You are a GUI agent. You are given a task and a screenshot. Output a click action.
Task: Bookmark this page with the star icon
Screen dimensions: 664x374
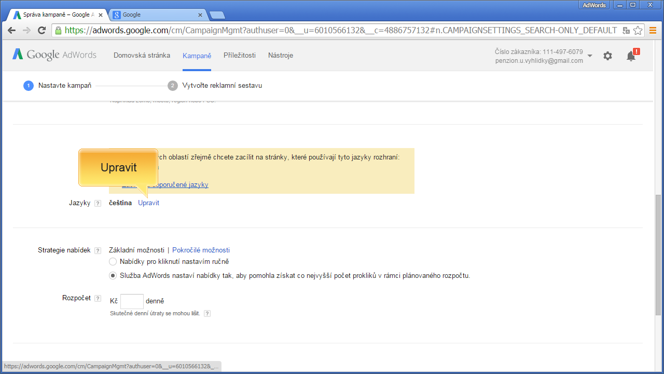[638, 30]
